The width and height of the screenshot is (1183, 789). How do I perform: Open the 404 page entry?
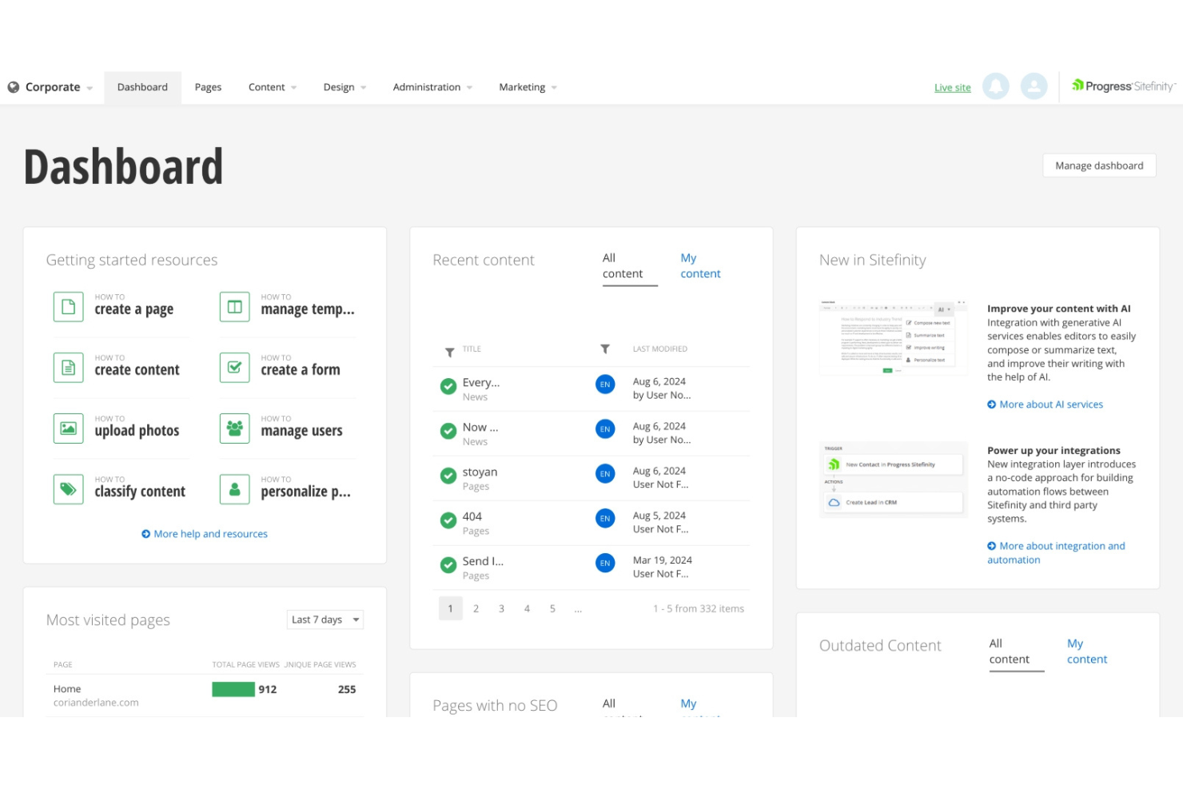pos(472,517)
